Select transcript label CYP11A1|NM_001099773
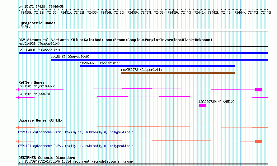The height and width of the screenshot is (166, 277). (37, 86)
